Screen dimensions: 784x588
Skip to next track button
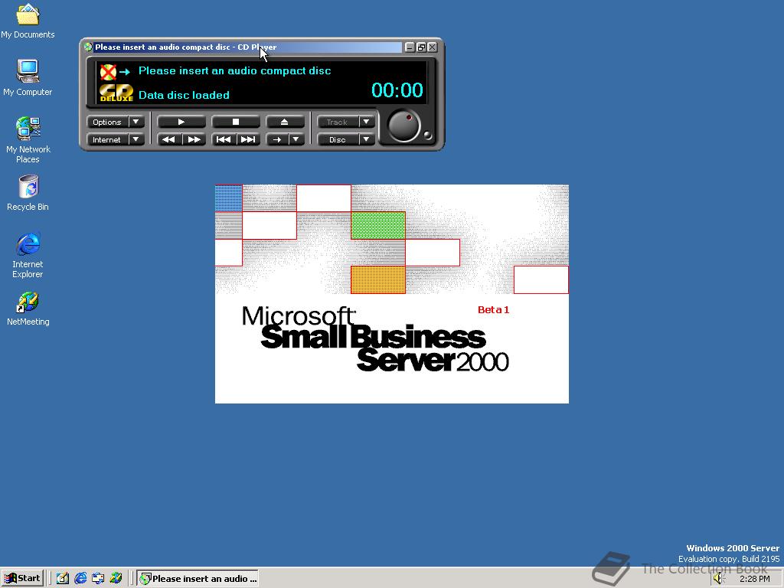(248, 139)
